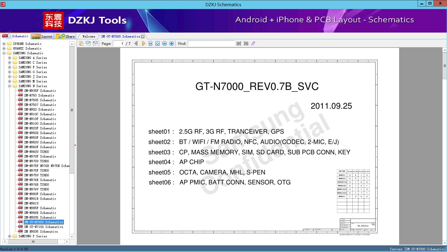
Task: Expand the SAMSUNG P Series folder
Action: (x=10, y=236)
